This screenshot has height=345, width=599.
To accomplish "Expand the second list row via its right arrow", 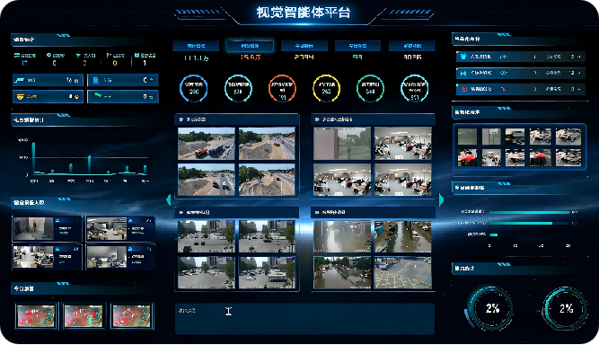I will pyautogui.click(x=579, y=73).
